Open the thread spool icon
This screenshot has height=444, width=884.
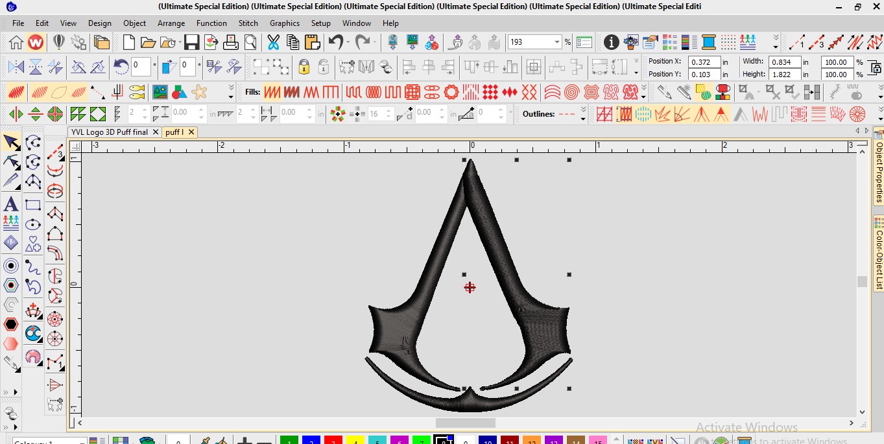pos(709,43)
